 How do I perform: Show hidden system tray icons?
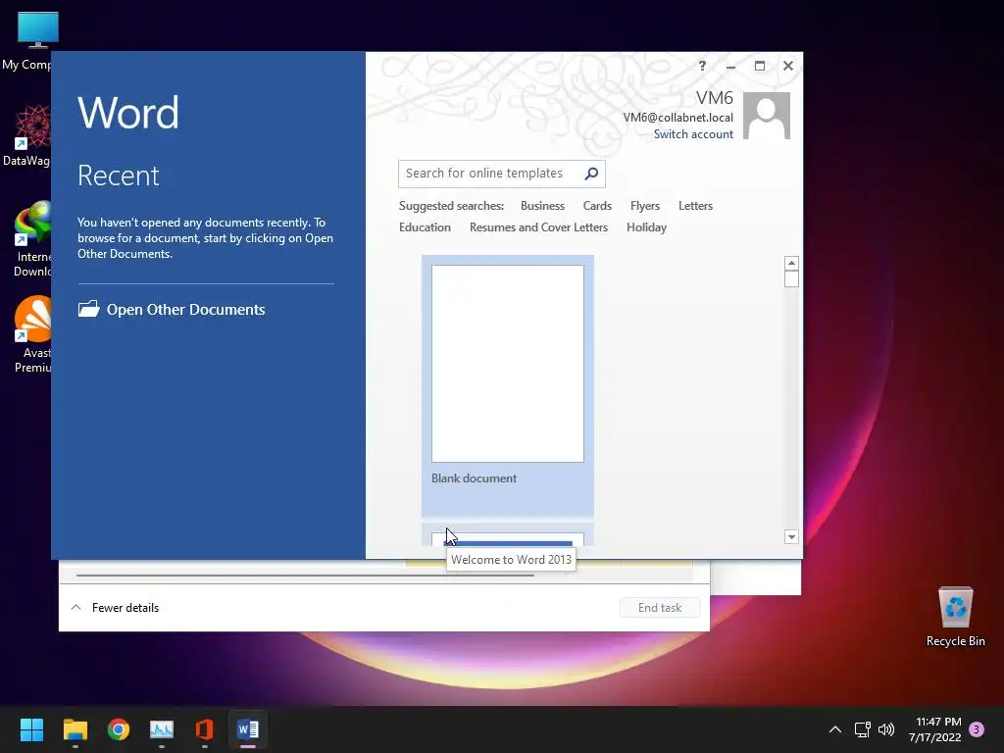pyautogui.click(x=835, y=729)
